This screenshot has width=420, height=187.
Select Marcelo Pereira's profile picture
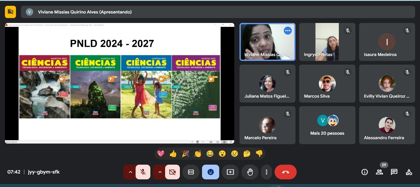tap(267, 125)
